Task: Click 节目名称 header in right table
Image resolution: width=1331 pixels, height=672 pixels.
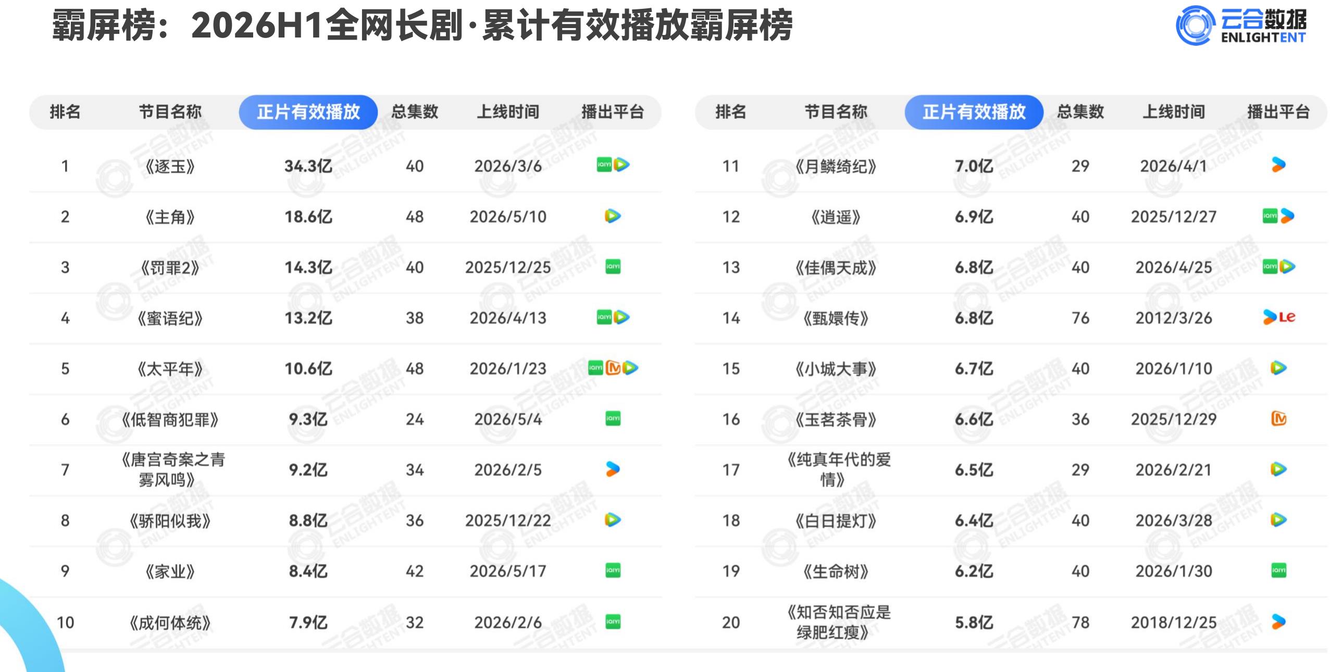Action: (x=836, y=111)
